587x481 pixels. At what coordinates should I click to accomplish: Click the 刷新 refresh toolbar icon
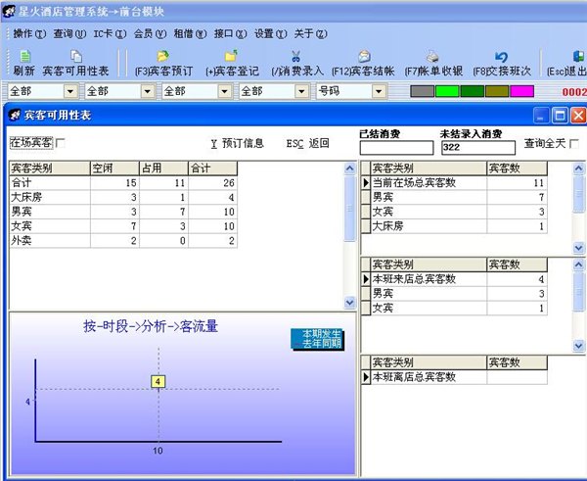tap(24, 57)
